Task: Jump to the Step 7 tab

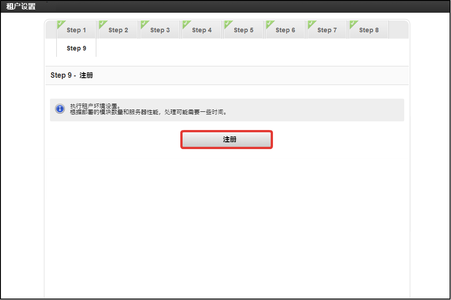Action: point(327,30)
